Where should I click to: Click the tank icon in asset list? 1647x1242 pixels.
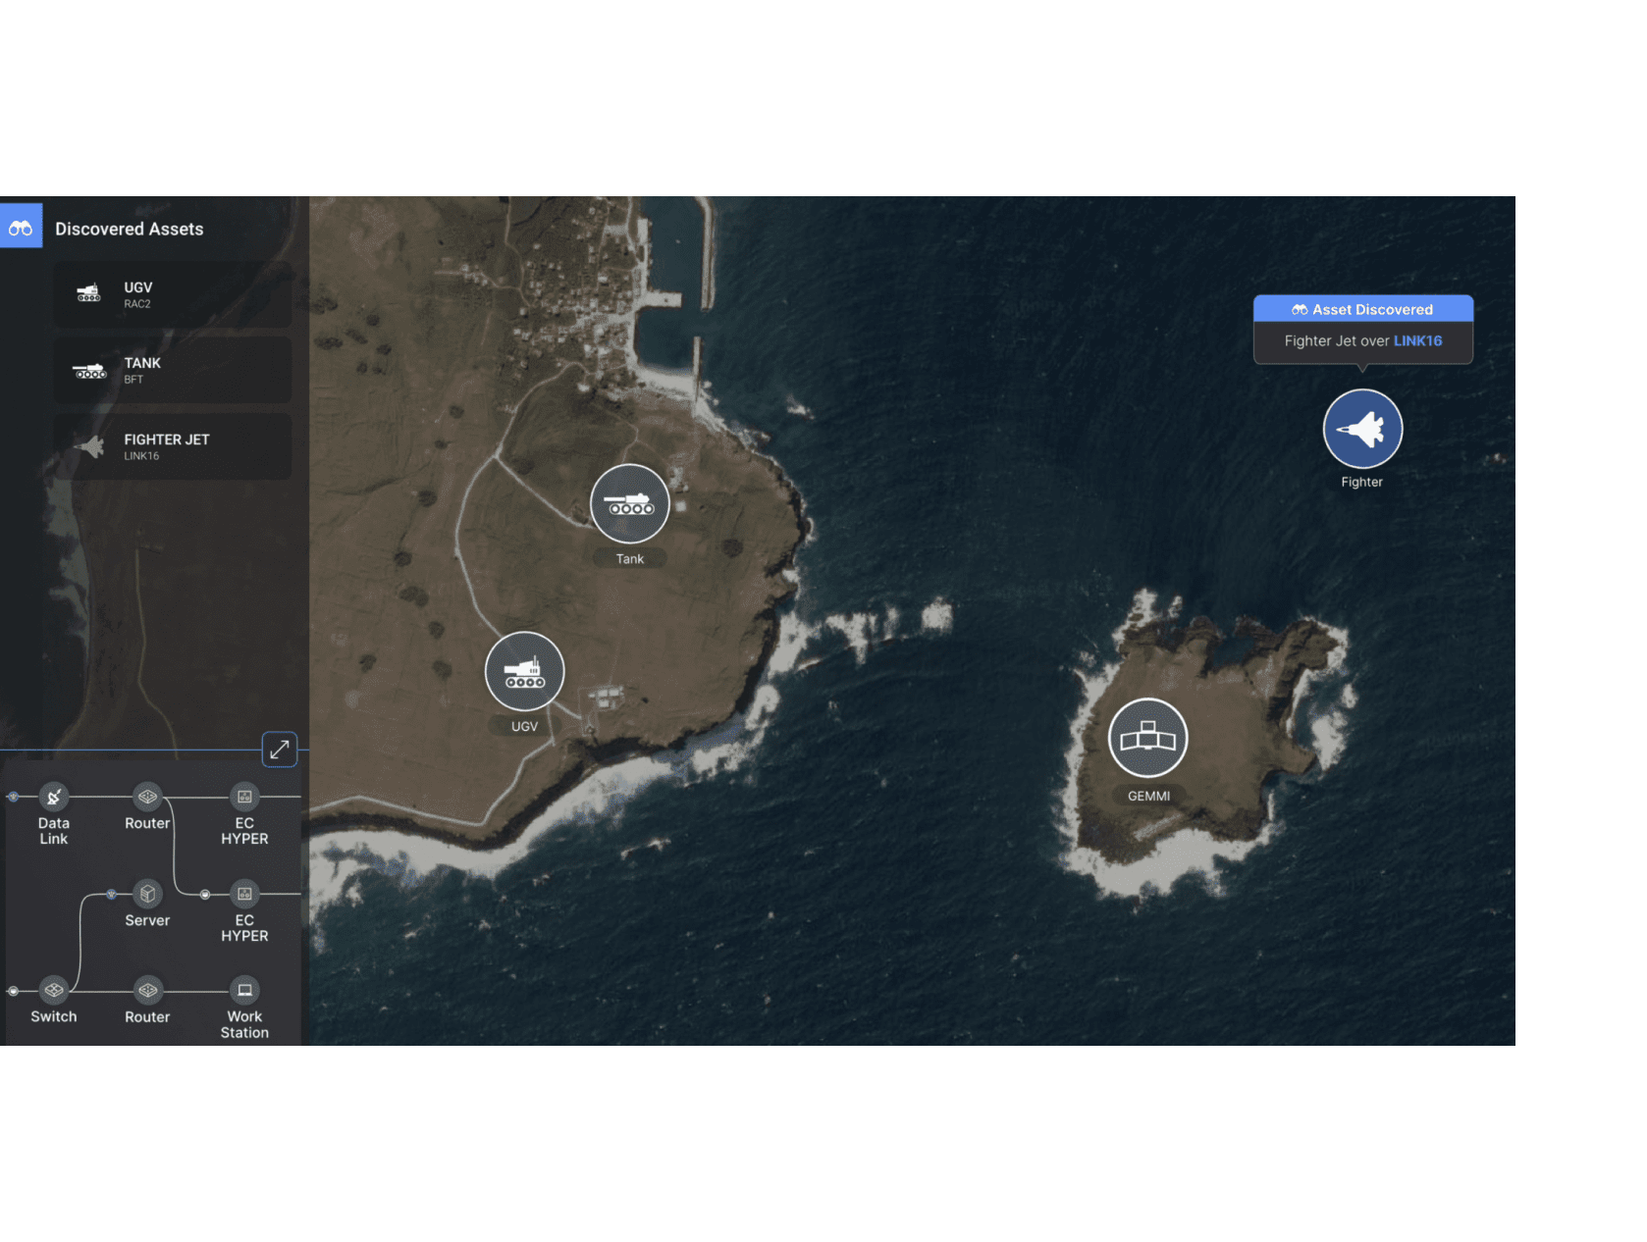point(89,371)
